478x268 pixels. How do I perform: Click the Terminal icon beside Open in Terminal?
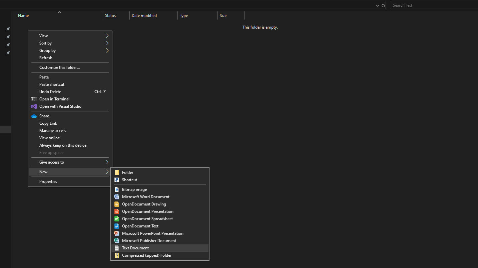pos(34,99)
